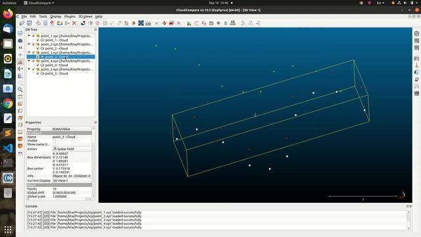Collapse the point_3.xyz tree node

(x=29, y=53)
